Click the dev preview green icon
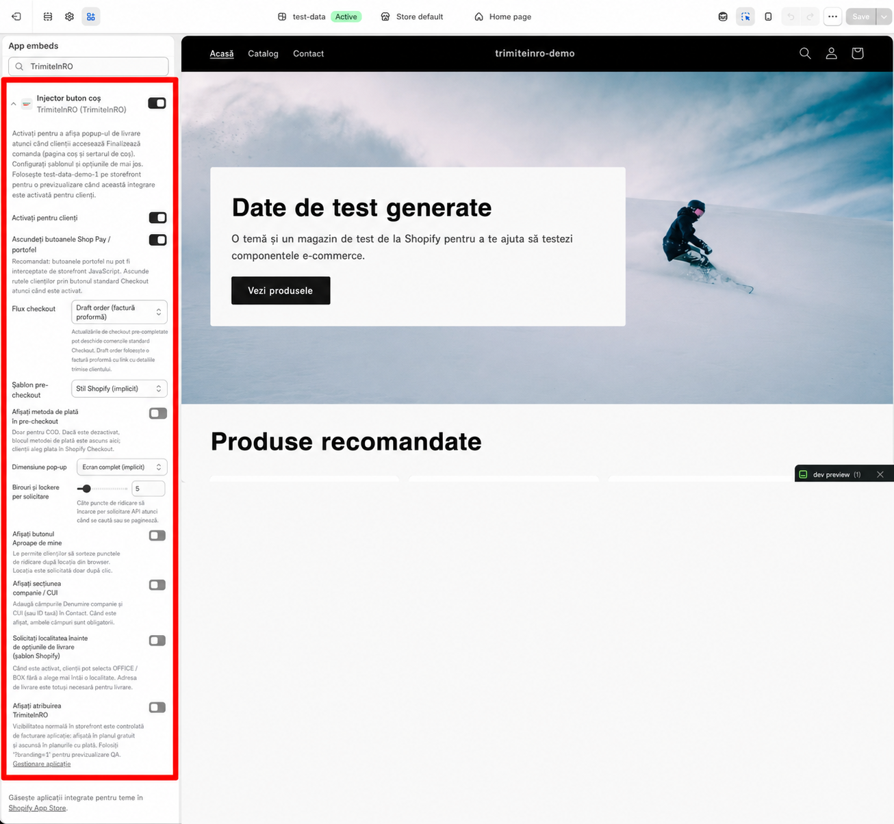The height and width of the screenshot is (824, 894). click(804, 474)
